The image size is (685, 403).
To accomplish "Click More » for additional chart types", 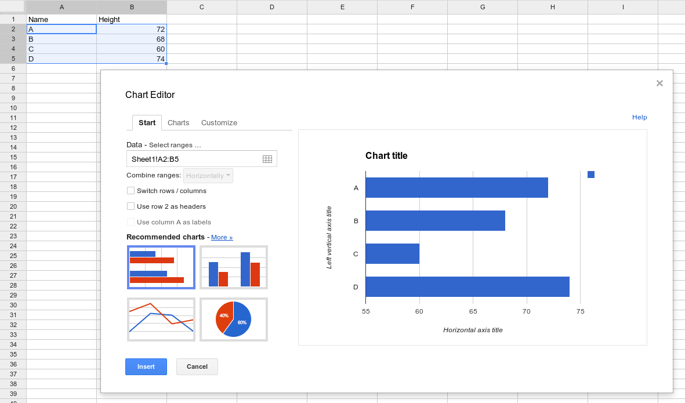I will tap(222, 237).
